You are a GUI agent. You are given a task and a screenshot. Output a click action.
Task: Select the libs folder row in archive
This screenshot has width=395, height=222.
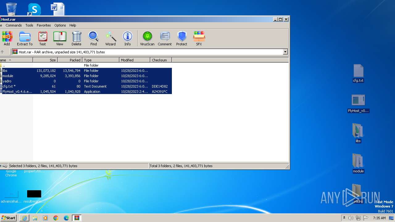86,71
